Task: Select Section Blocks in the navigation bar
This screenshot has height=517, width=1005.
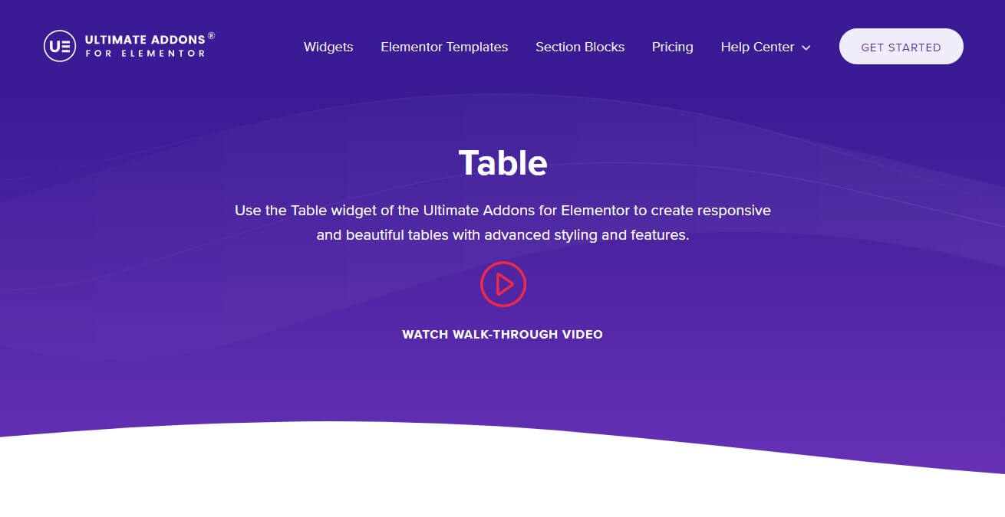Action: [x=579, y=47]
